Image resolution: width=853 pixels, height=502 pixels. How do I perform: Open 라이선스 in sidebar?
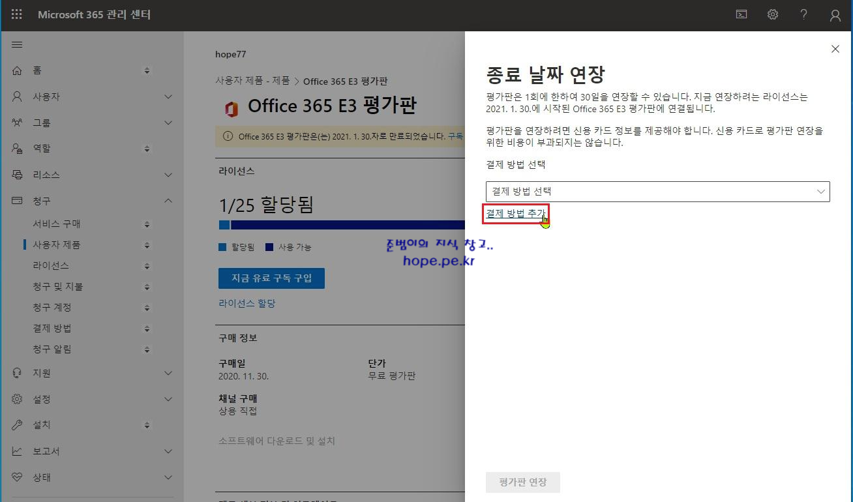51,266
